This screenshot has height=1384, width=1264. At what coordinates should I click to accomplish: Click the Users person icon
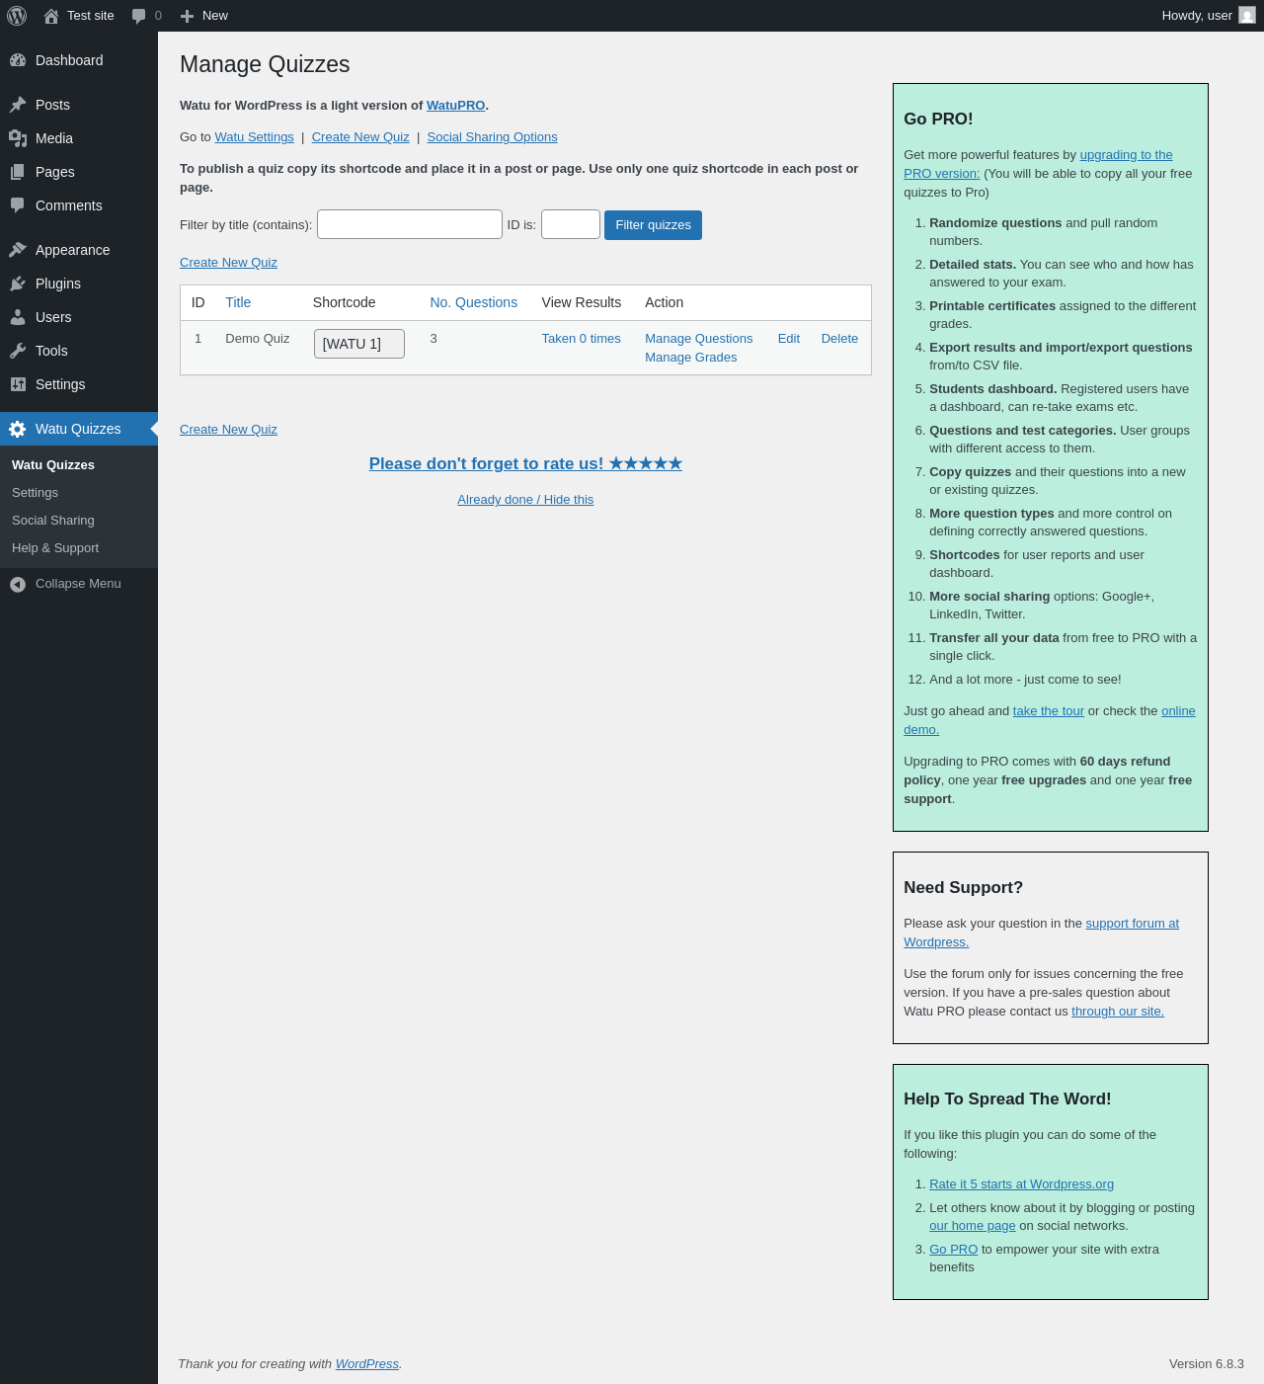[x=18, y=317]
